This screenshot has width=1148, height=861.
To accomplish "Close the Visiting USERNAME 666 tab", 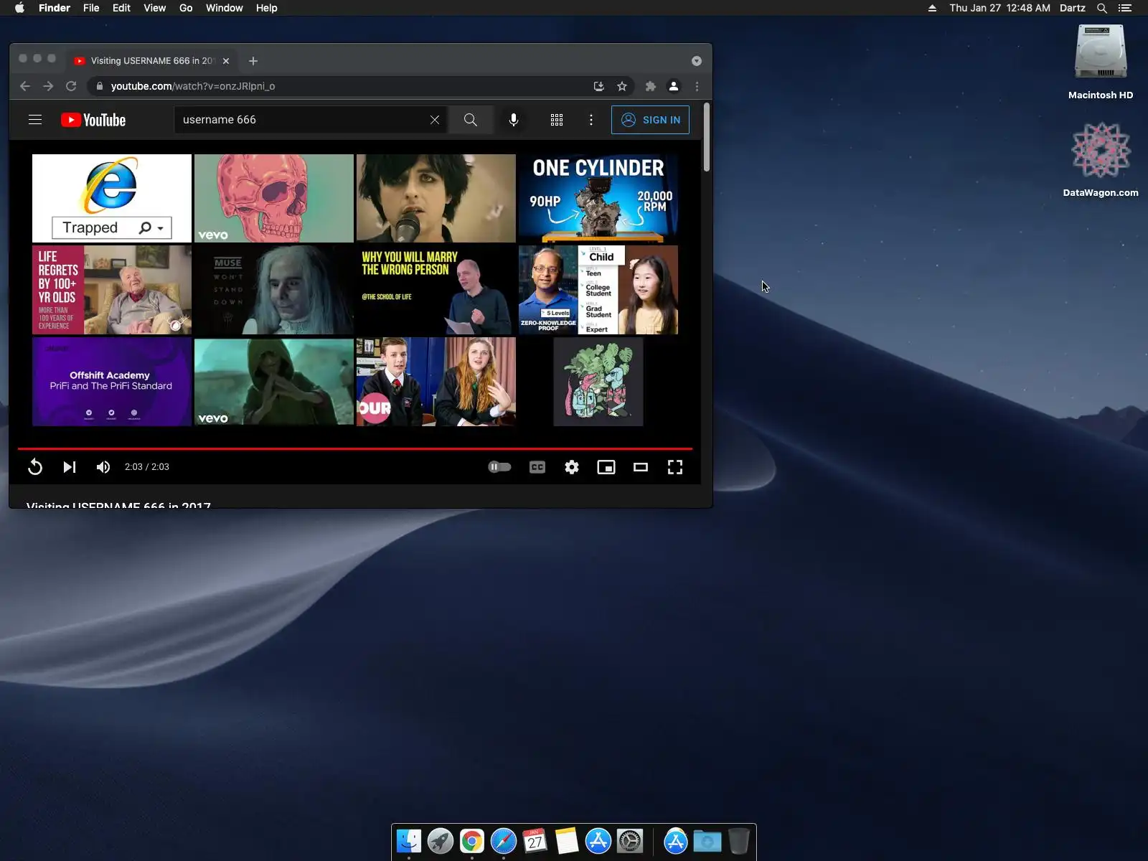I will pos(226,61).
